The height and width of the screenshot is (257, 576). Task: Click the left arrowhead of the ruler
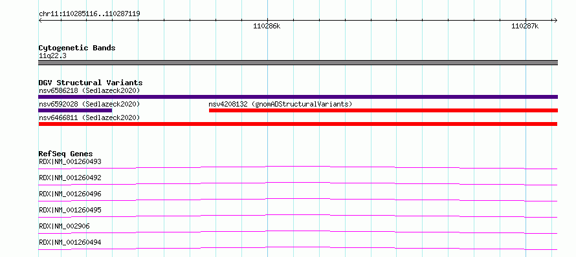(x=40, y=21)
